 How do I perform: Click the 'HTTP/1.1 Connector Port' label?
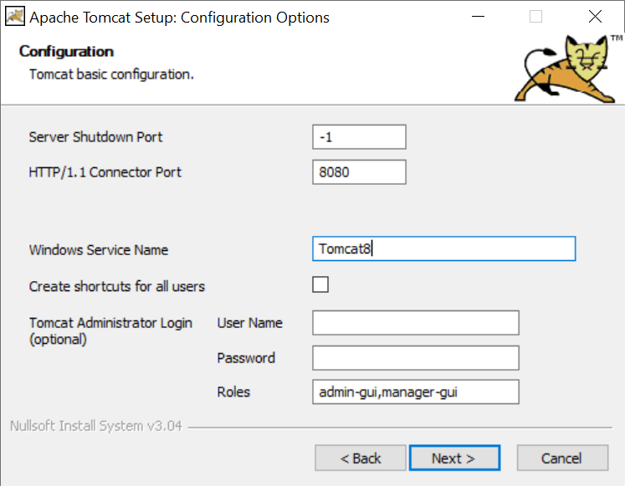coord(105,172)
